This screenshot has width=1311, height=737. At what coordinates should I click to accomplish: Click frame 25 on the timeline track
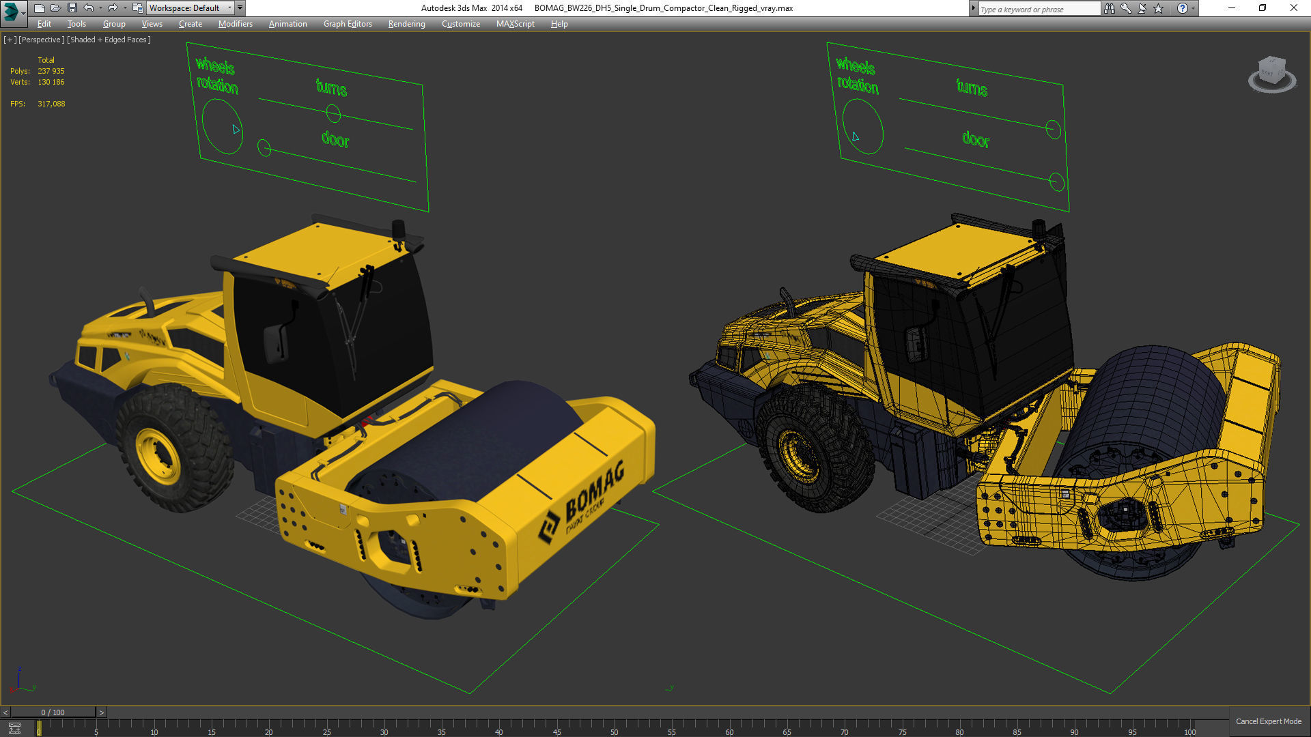326,727
